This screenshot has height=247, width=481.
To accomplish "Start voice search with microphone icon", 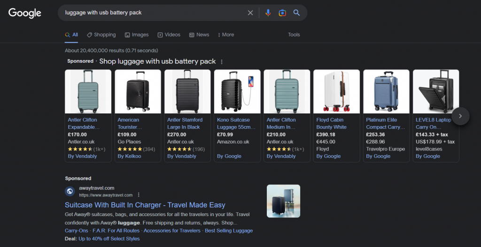I will [x=268, y=13].
